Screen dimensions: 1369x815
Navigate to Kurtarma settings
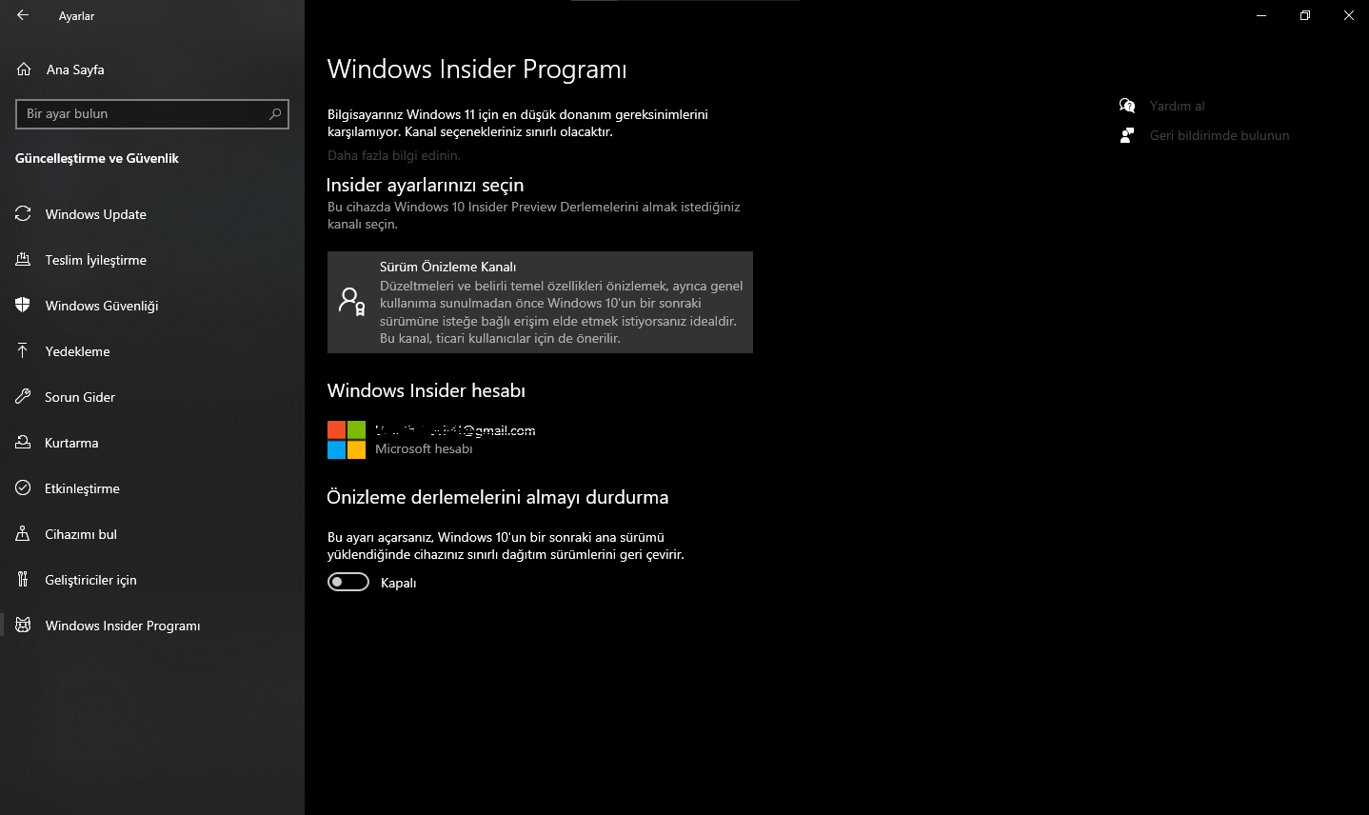coord(152,443)
